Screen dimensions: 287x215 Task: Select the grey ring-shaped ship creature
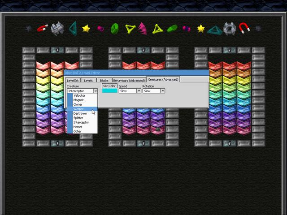230,29
